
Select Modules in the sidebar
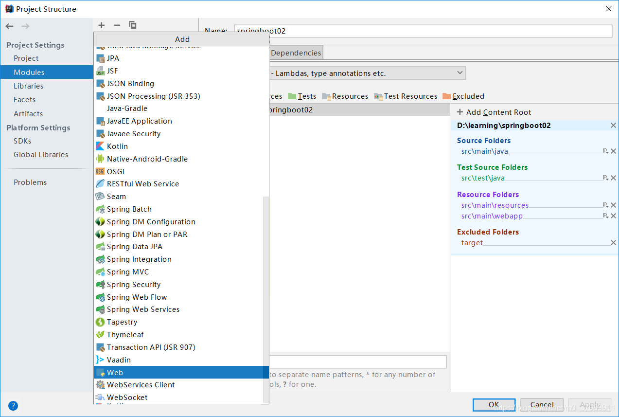46,72
